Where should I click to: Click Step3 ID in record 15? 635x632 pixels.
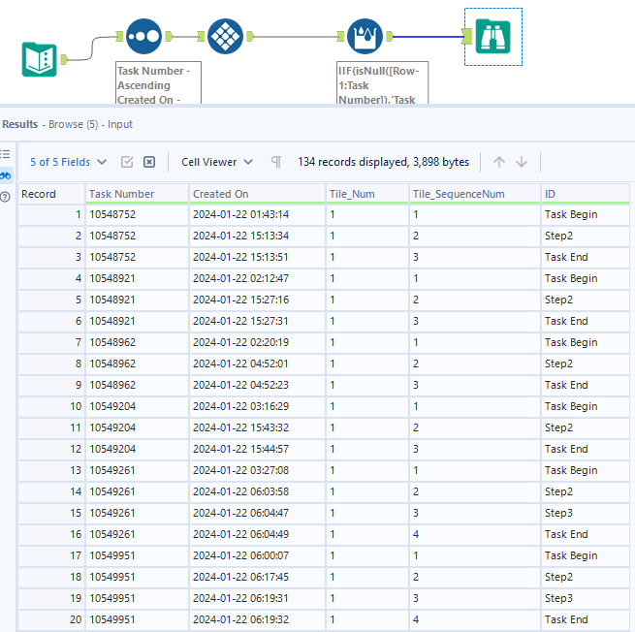586,513
